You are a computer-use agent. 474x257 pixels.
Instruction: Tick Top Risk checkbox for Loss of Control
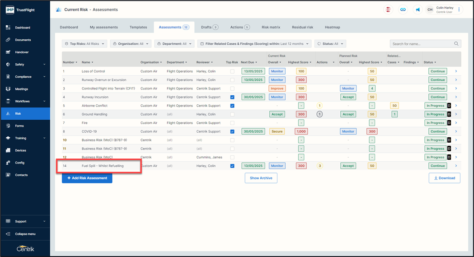click(x=232, y=71)
